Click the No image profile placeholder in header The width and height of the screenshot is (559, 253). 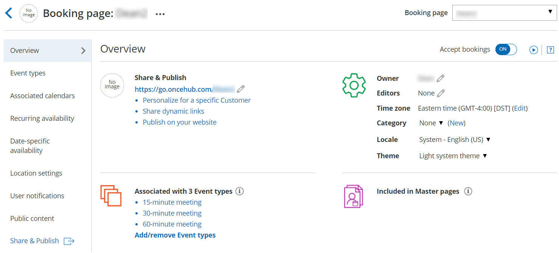[x=29, y=13]
